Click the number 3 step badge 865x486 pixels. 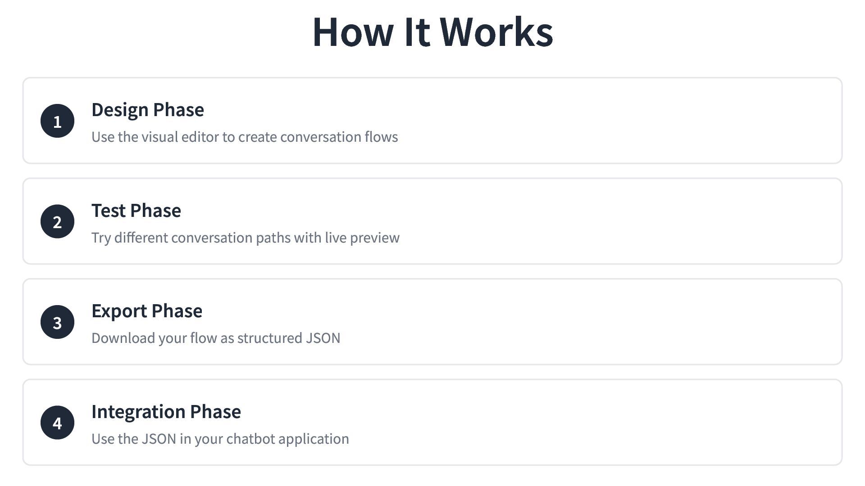pos(57,322)
